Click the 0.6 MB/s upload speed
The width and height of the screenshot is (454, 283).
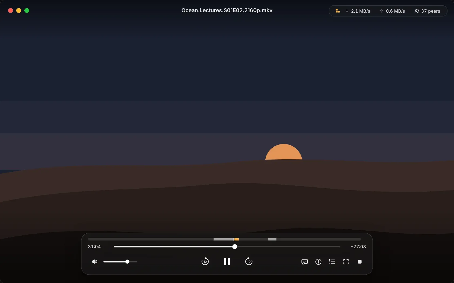(392, 11)
